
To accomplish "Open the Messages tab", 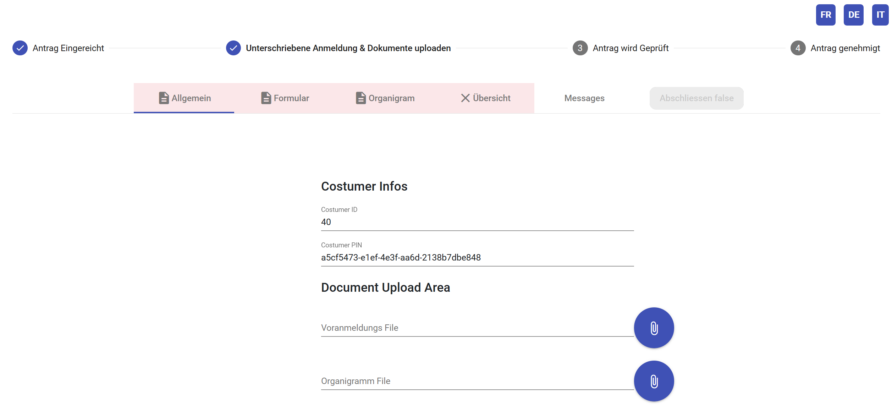I will pyautogui.click(x=584, y=98).
